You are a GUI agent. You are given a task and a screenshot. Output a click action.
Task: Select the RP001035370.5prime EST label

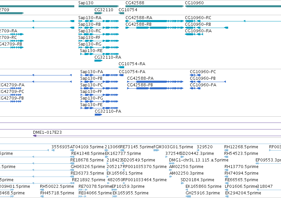coord(145,167)
